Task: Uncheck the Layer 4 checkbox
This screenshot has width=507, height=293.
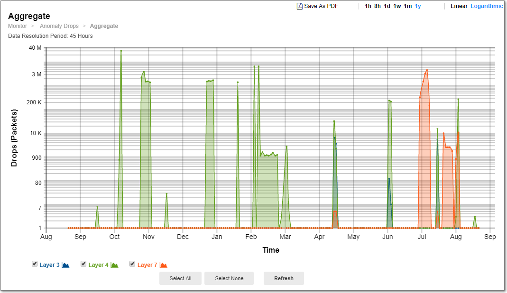Action: coord(83,264)
